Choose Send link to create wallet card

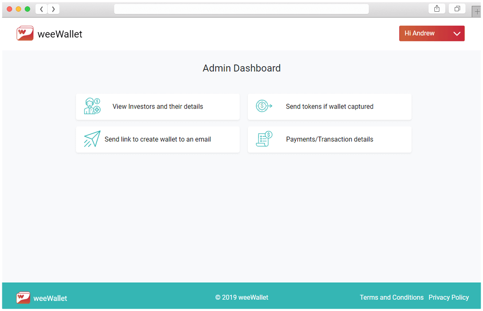pos(158,140)
